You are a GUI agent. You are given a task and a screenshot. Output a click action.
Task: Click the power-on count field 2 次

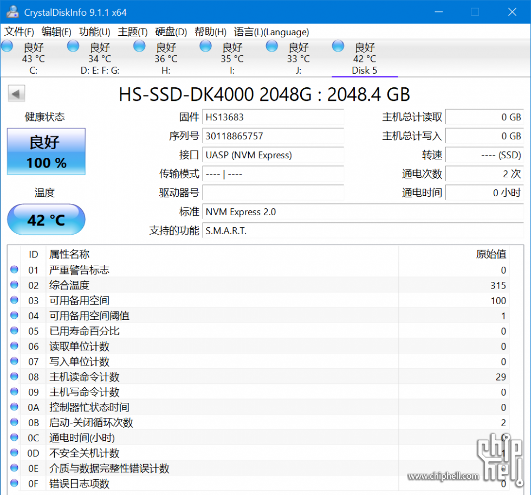pos(484,174)
